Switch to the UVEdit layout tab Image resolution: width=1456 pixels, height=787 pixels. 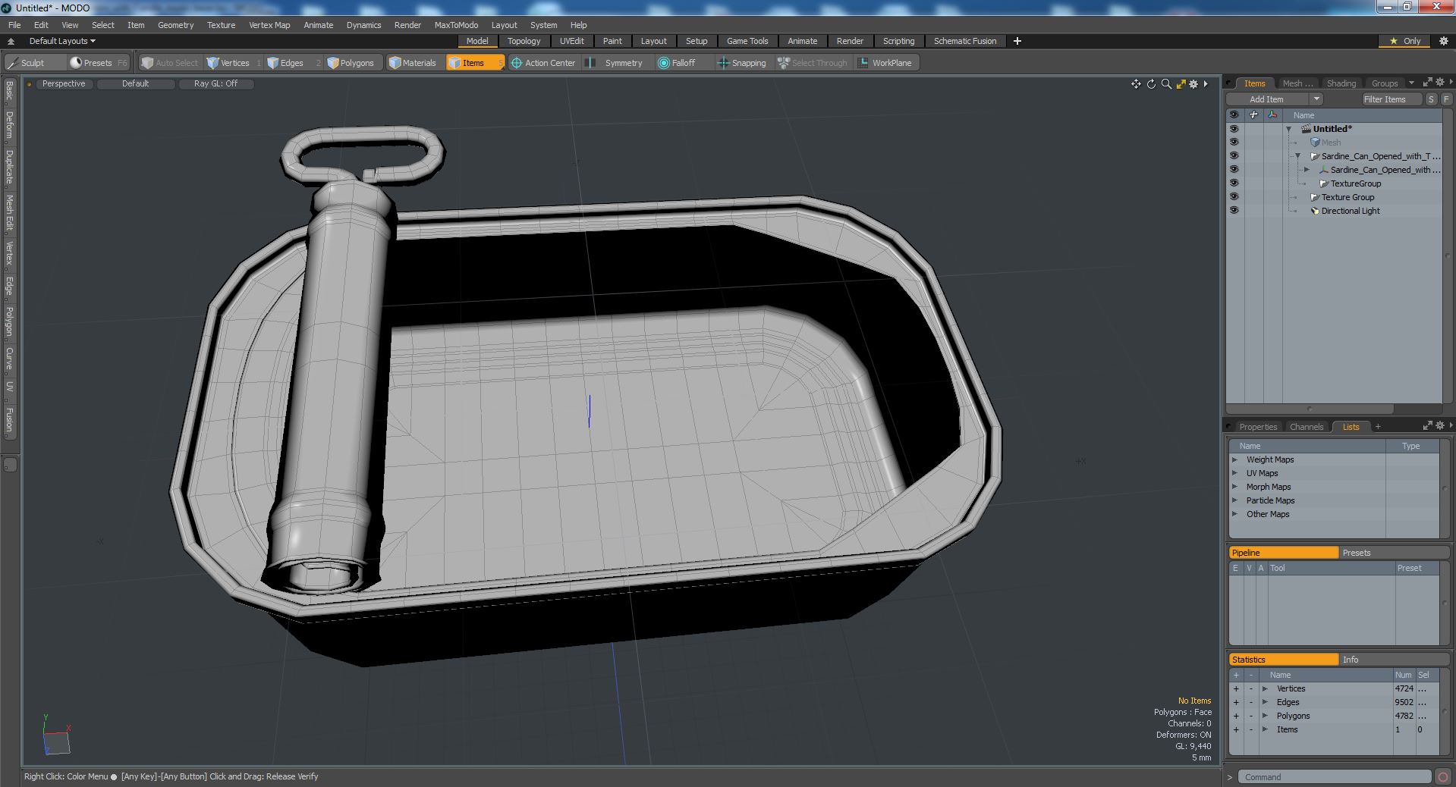571,41
